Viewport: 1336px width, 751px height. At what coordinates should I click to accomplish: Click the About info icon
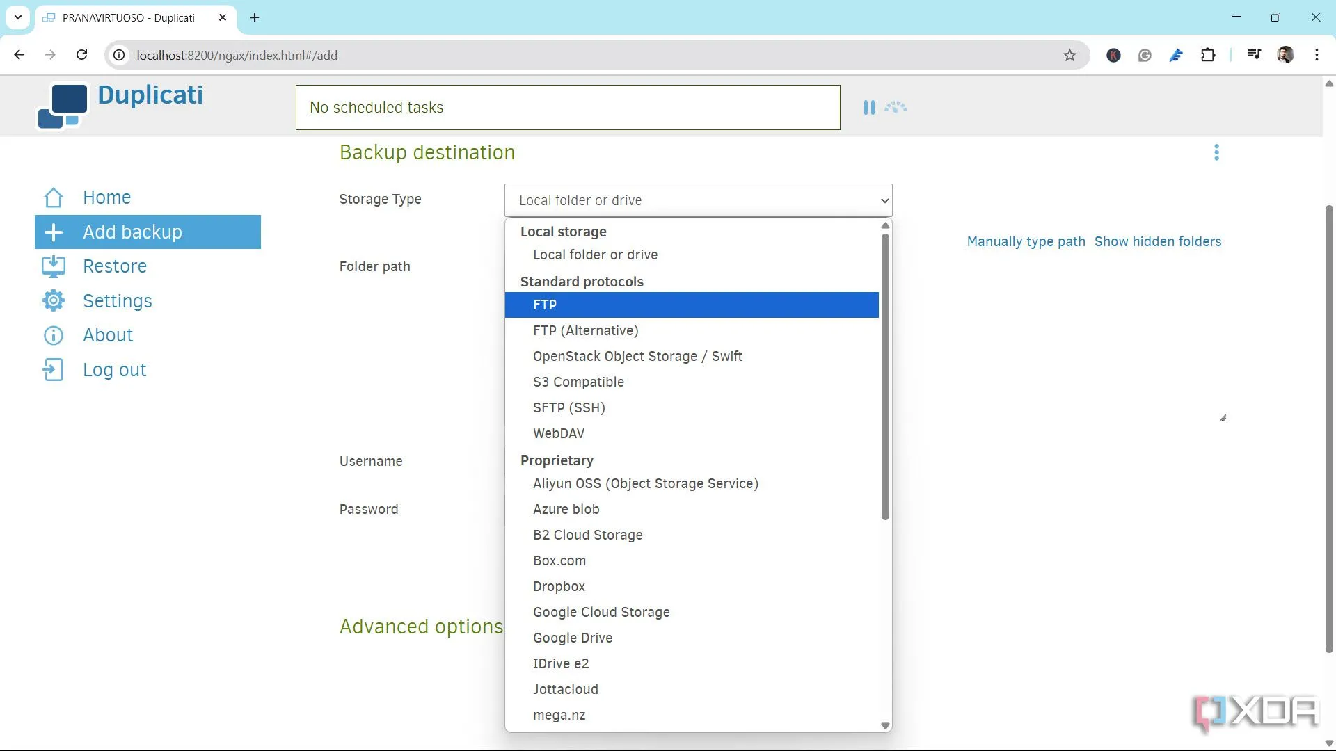pos(54,335)
